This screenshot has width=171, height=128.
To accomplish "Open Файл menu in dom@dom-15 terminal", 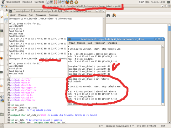I will 72,43.
